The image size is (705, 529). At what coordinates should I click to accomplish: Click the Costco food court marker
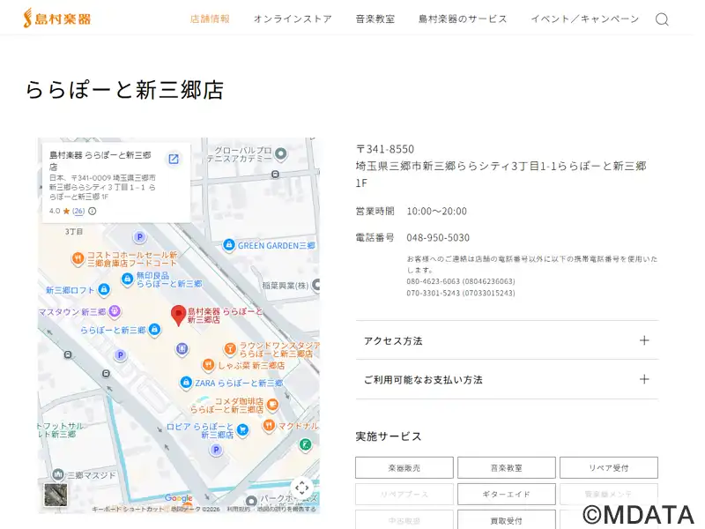point(78,258)
